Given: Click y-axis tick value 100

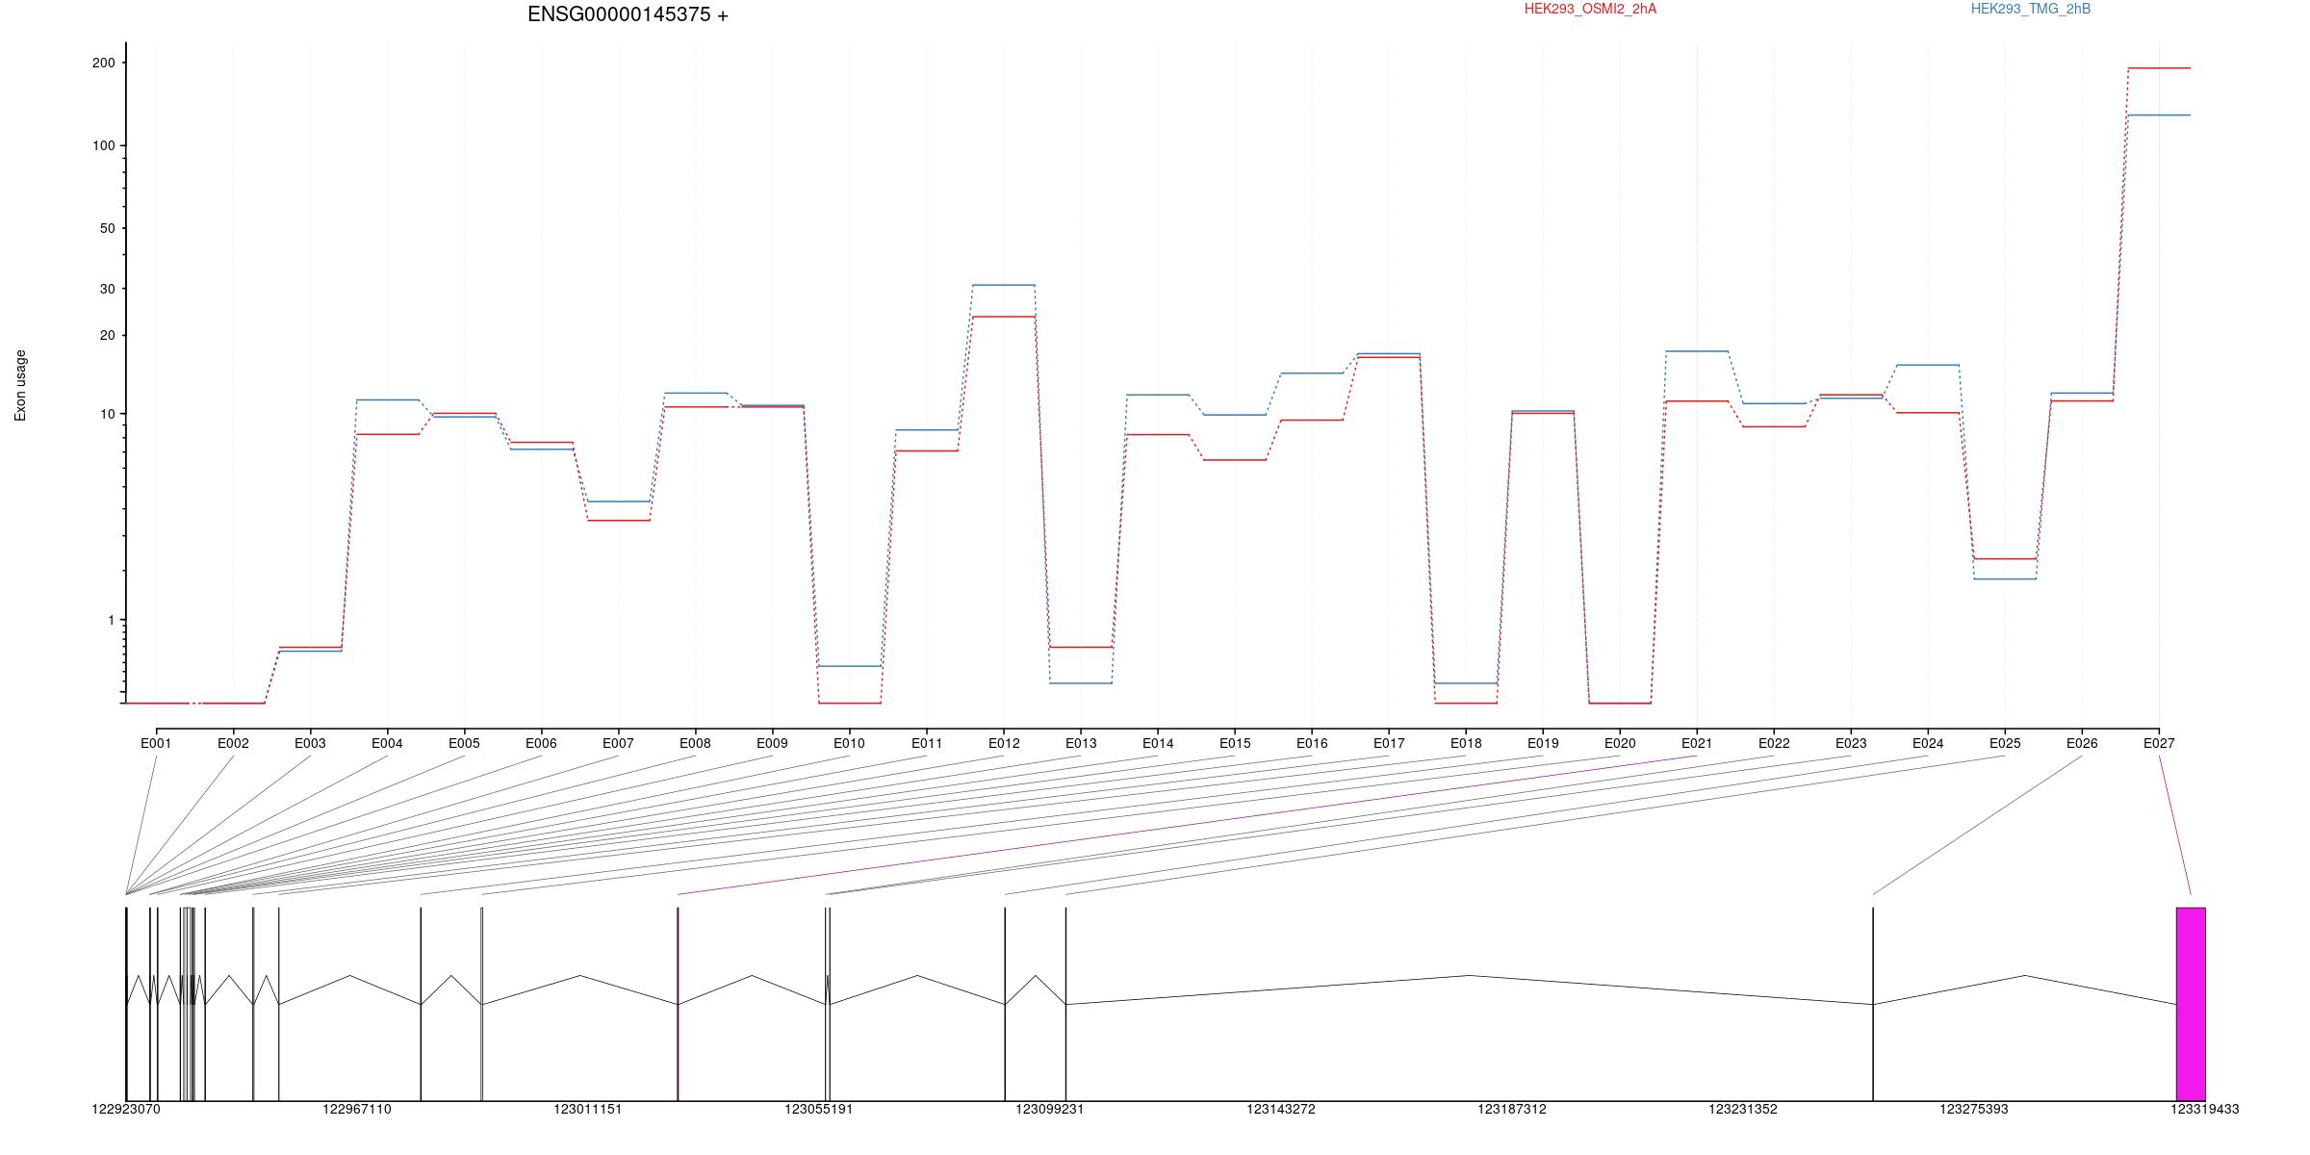Looking at the screenshot, I should (103, 145).
